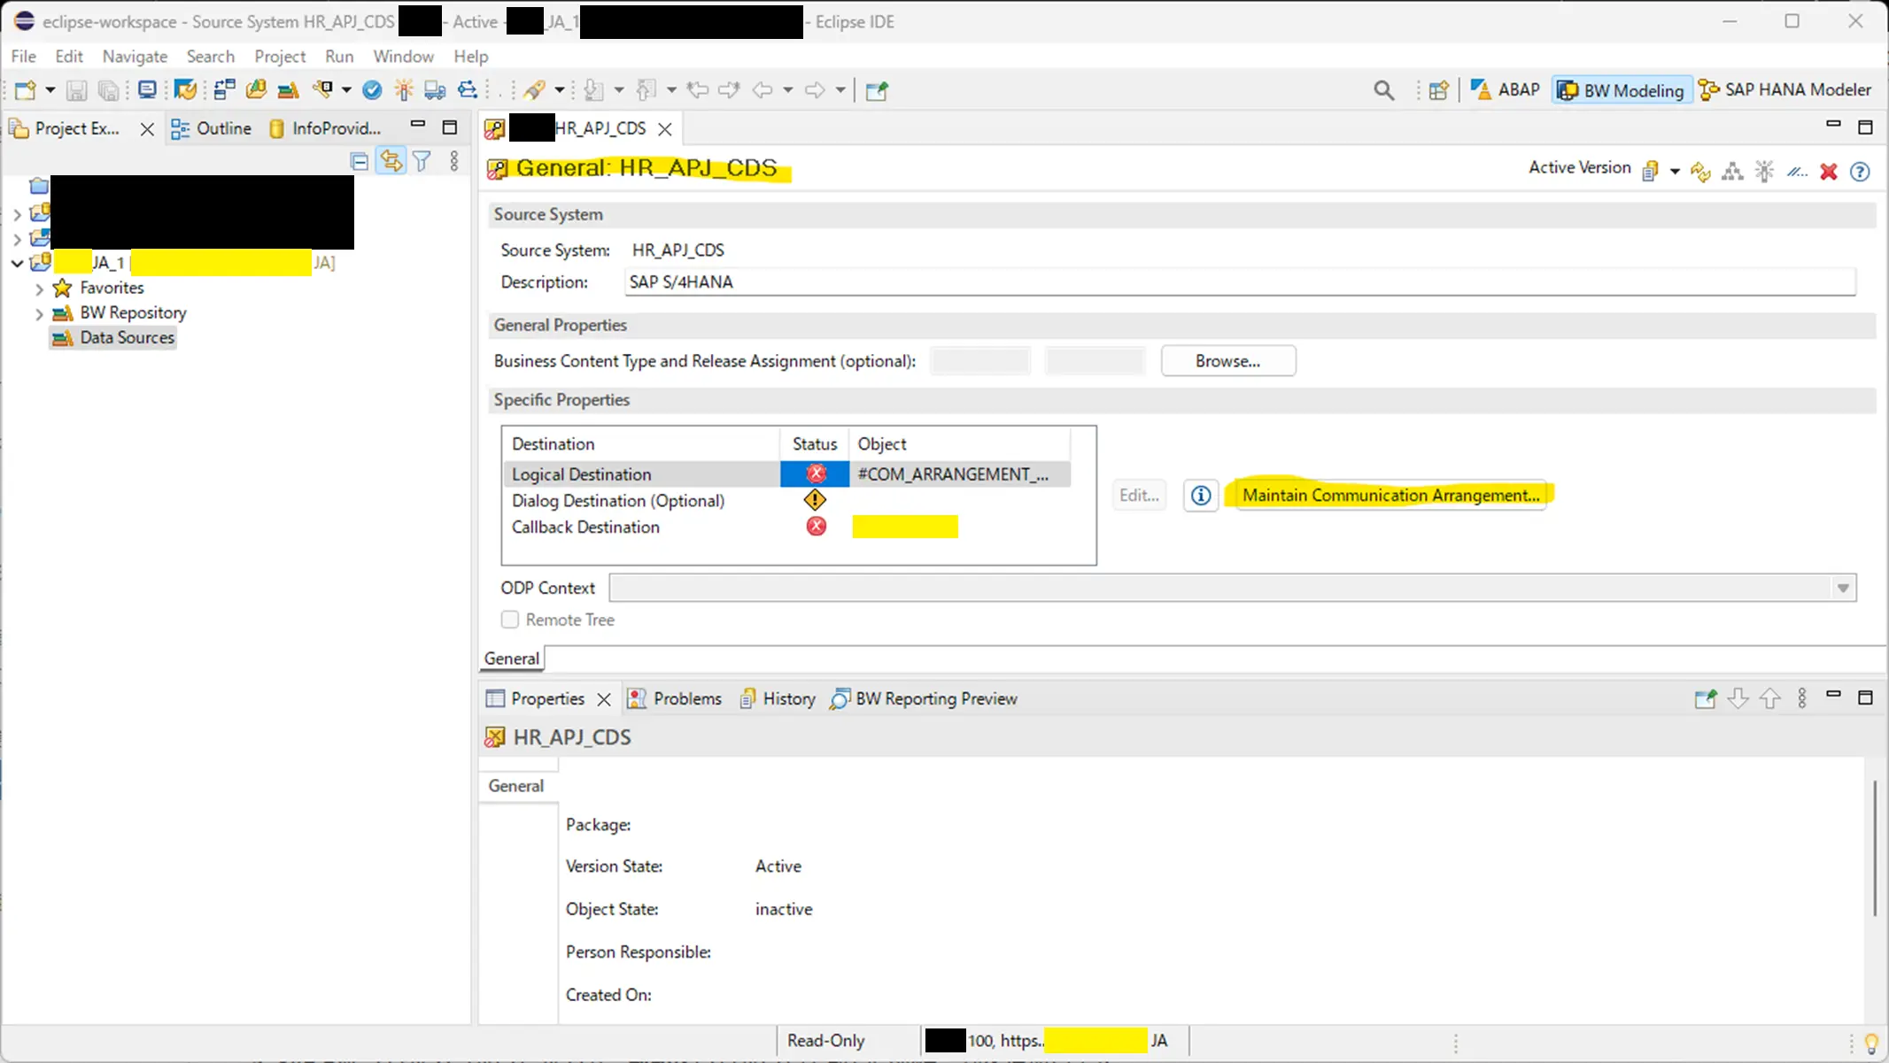Click the yellow refresh arrows editor icon
The image size is (1889, 1063).
click(x=1700, y=171)
